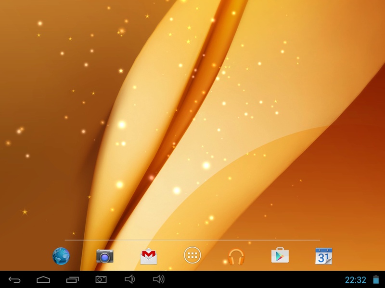The width and height of the screenshot is (385, 288).
Task: Open the Gmail app
Action: pyautogui.click(x=149, y=256)
